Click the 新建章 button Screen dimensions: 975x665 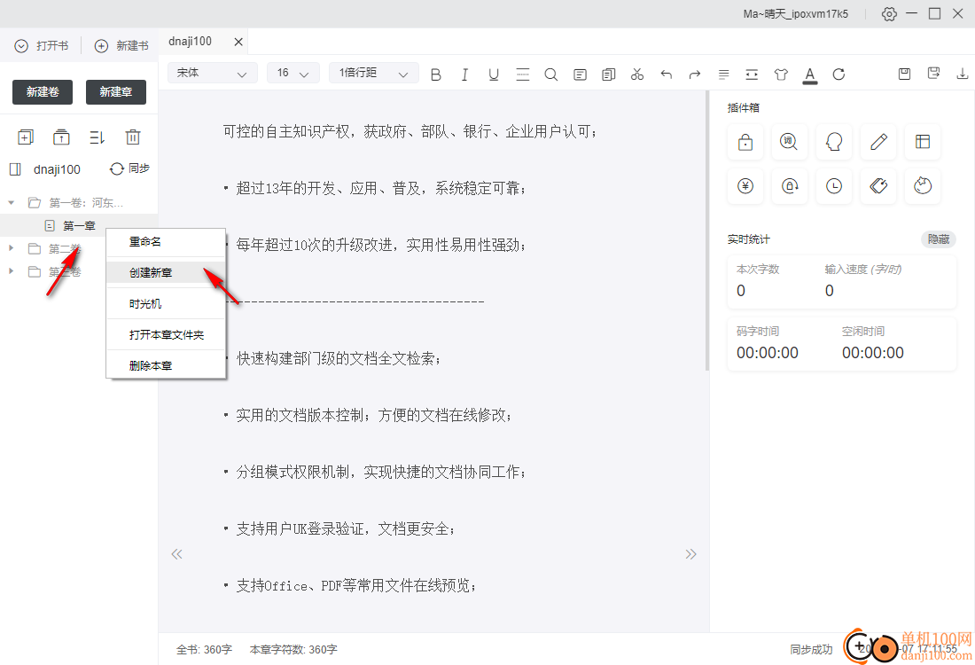[115, 92]
